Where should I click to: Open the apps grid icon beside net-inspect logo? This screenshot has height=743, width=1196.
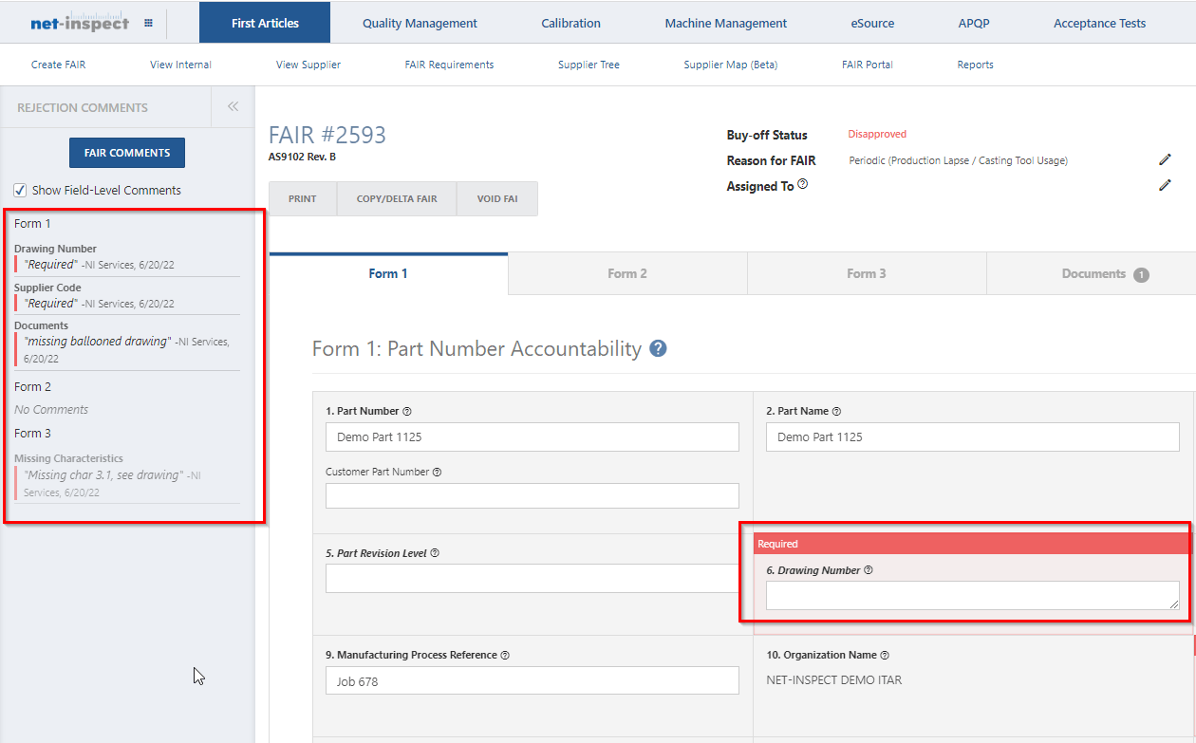pyautogui.click(x=149, y=22)
